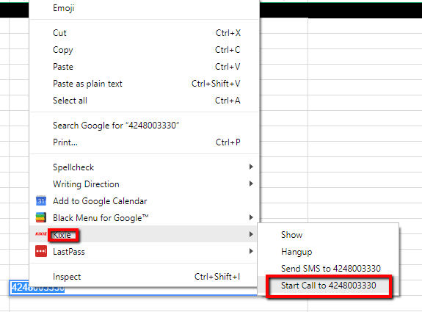
Task: Expand the Writing Direction submenu arrow
Action: [x=251, y=184]
